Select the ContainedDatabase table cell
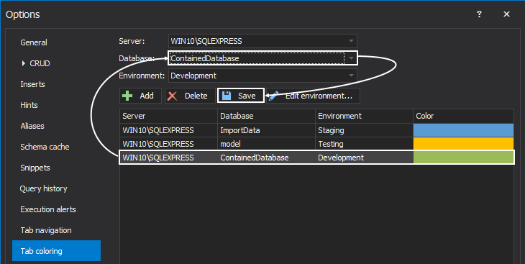 266,158
